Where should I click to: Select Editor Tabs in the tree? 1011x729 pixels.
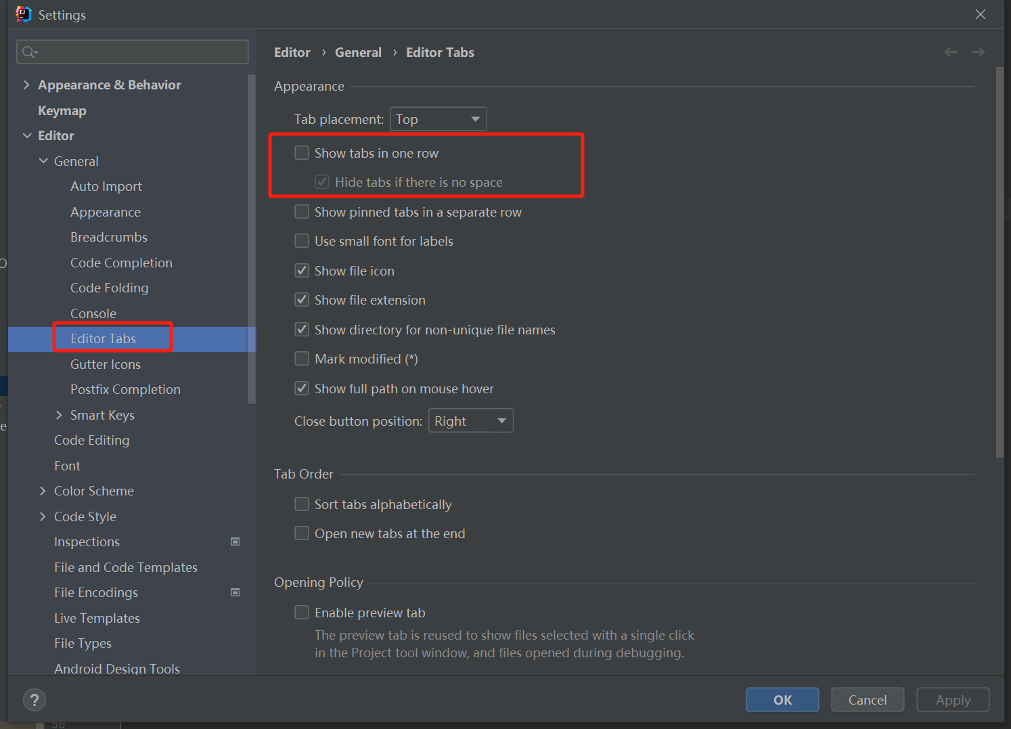tap(104, 338)
